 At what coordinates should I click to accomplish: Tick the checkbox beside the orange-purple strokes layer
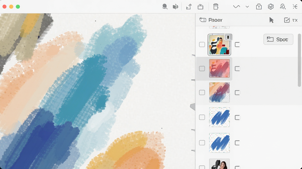[202, 92]
